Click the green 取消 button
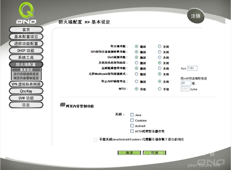The width and height of the screenshot is (231, 170). pyautogui.click(x=154, y=152)
